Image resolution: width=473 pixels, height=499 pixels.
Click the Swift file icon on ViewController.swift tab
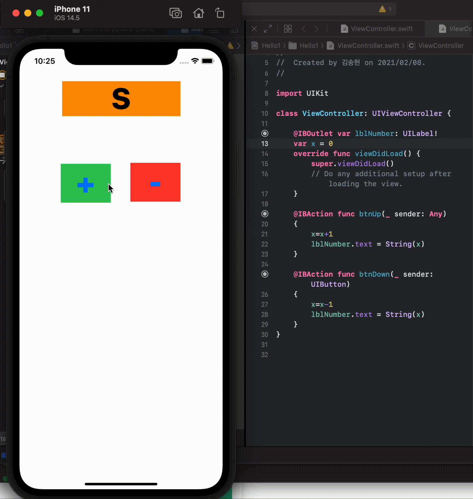(344, 29)
